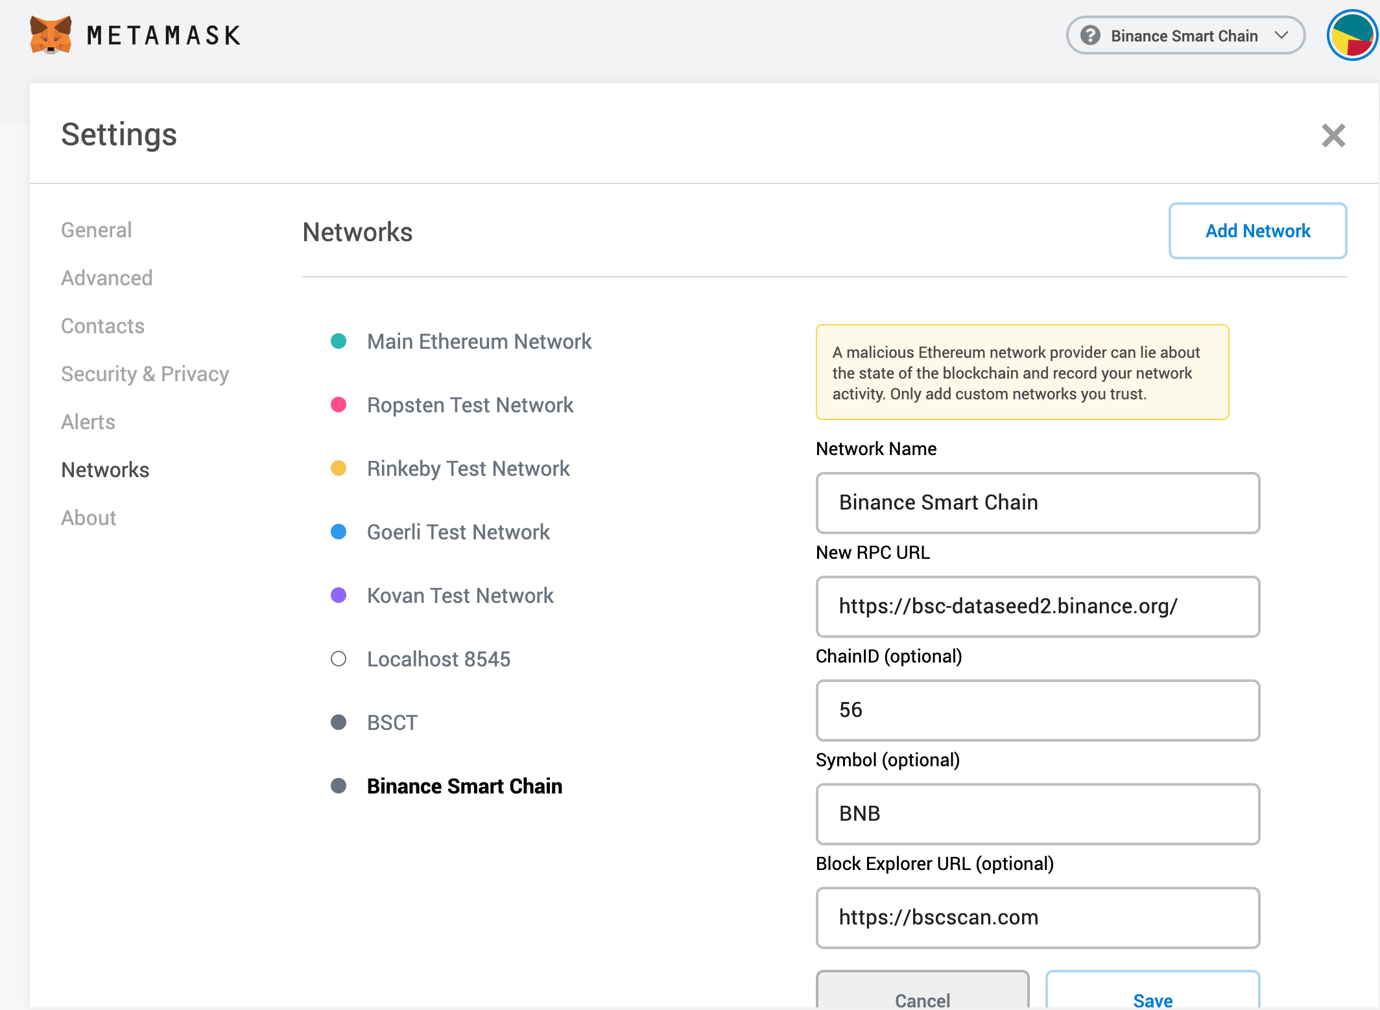1380x1010 pixels.
Task: Click the Settings page title
Action: pos(119,135)
